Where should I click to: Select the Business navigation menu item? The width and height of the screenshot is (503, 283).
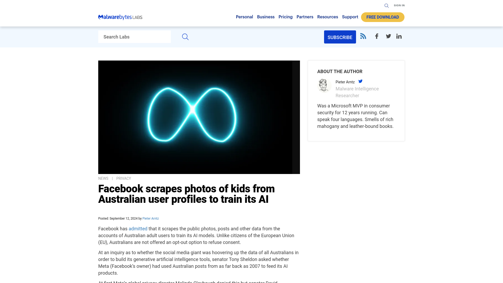(x=266, y=17)
